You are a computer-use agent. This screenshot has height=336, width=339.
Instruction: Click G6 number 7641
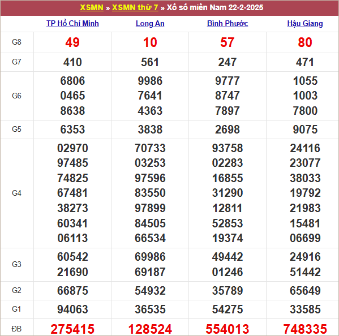[150, 96]
